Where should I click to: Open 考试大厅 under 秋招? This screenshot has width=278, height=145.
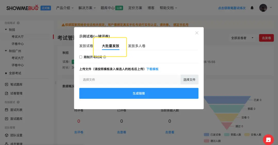pos(18,37)
